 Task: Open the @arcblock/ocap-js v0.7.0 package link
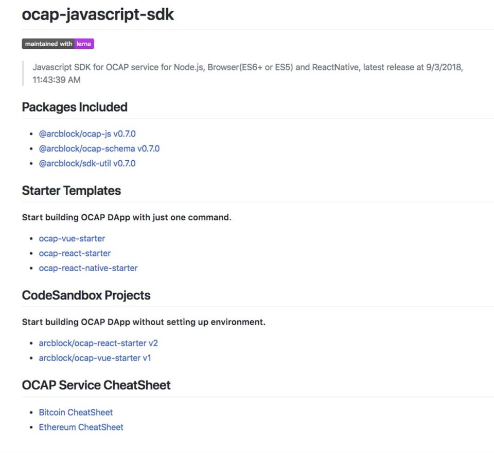pyautogui.click(x=87, y=134)
